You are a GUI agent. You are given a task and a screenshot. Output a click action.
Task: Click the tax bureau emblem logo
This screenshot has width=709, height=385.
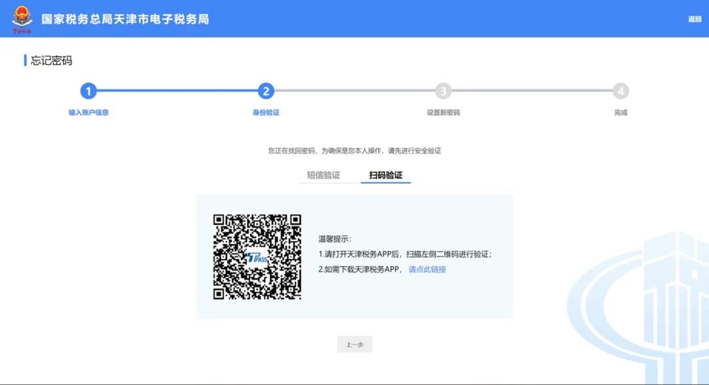coord(22,19)
